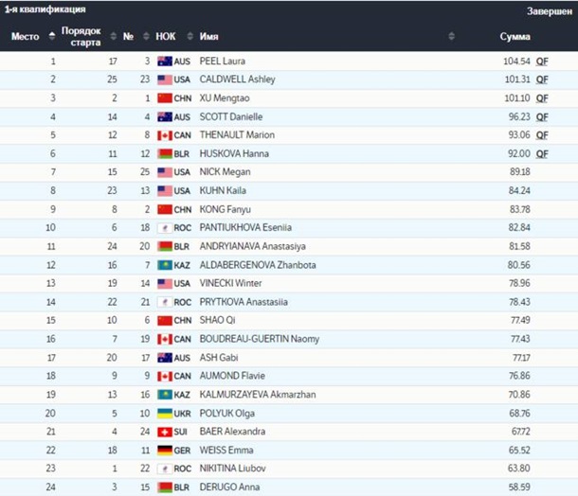
Task: Click Switzerland flag next to BAER Alexandra
Action: pyautogui.click(x=163, y=432)
